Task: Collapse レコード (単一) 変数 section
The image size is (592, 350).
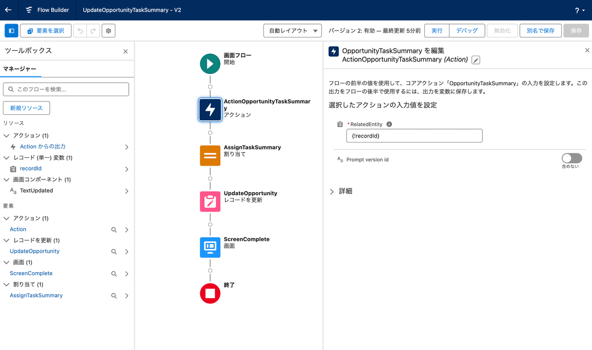Action: [6, 158]
